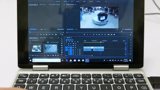The image size is (160, 90).
Task: Open the Effect Controls tab
Action: tap(42, 4)
